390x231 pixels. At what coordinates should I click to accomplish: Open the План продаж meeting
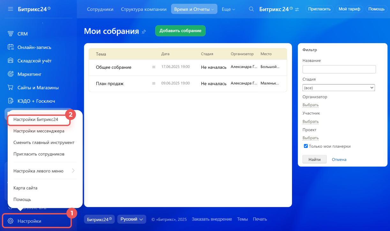pos(110,84)
